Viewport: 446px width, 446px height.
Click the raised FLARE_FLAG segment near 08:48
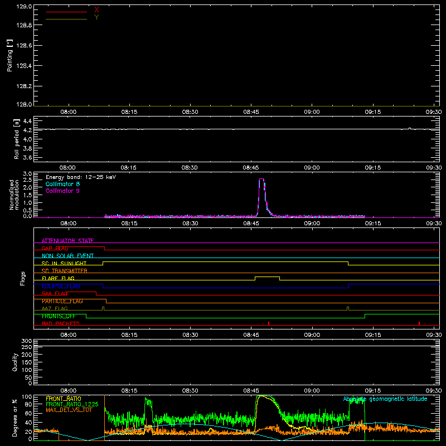click(x=267, y=277)
